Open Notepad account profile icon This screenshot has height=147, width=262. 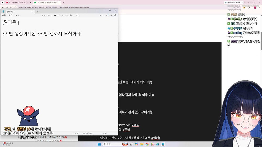tap(111, 15)
